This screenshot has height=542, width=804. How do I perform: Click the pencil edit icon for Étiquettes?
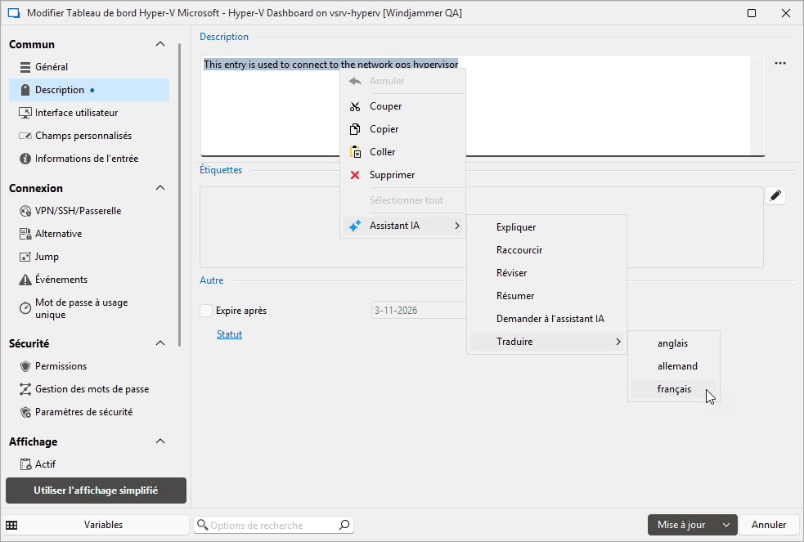(775, 195)
